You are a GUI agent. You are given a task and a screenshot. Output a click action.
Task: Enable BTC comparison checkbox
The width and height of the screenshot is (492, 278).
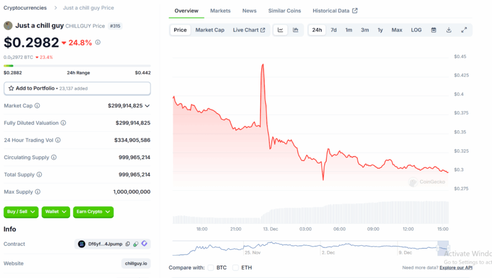211,268
